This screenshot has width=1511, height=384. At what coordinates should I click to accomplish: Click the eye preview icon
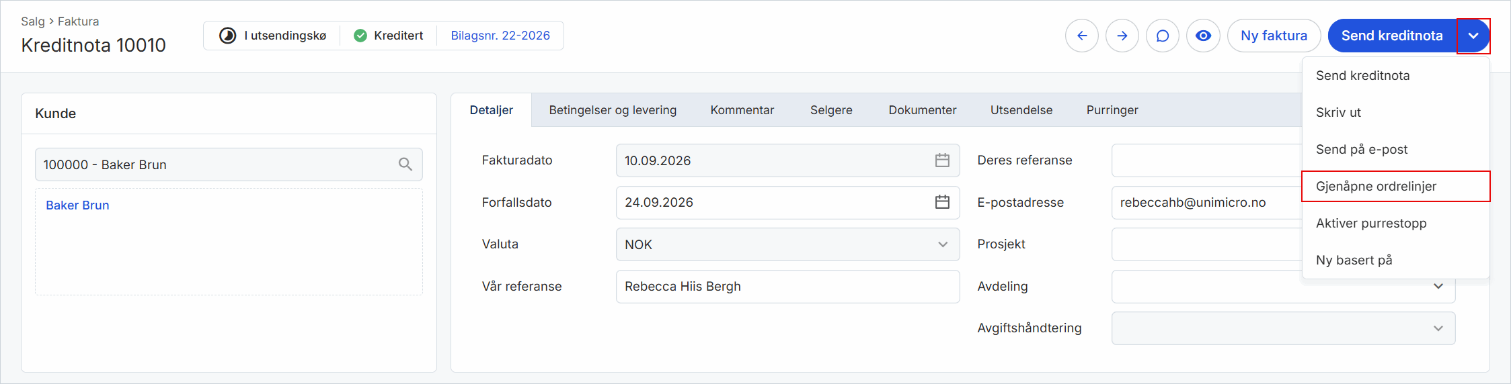click(x=1203, y=36)
